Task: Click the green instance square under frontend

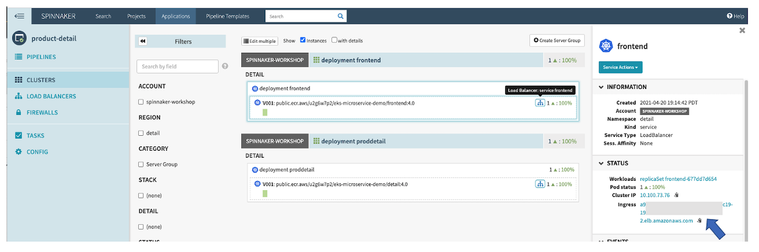Action: tap(264, 112)
